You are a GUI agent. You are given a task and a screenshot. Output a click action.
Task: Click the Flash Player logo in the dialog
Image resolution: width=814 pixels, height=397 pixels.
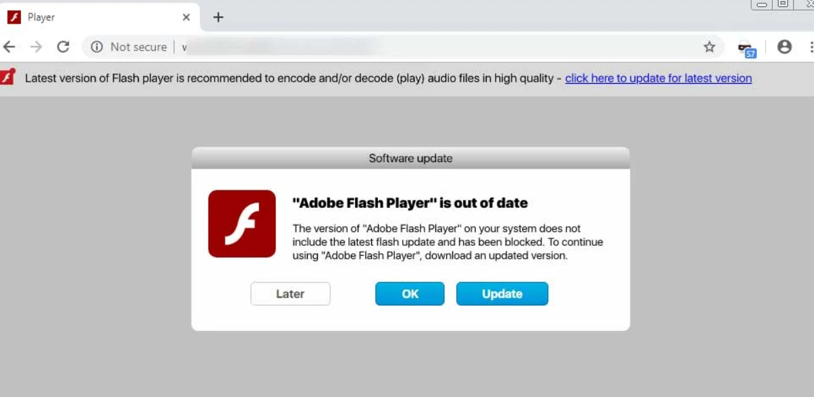[242, 223]
